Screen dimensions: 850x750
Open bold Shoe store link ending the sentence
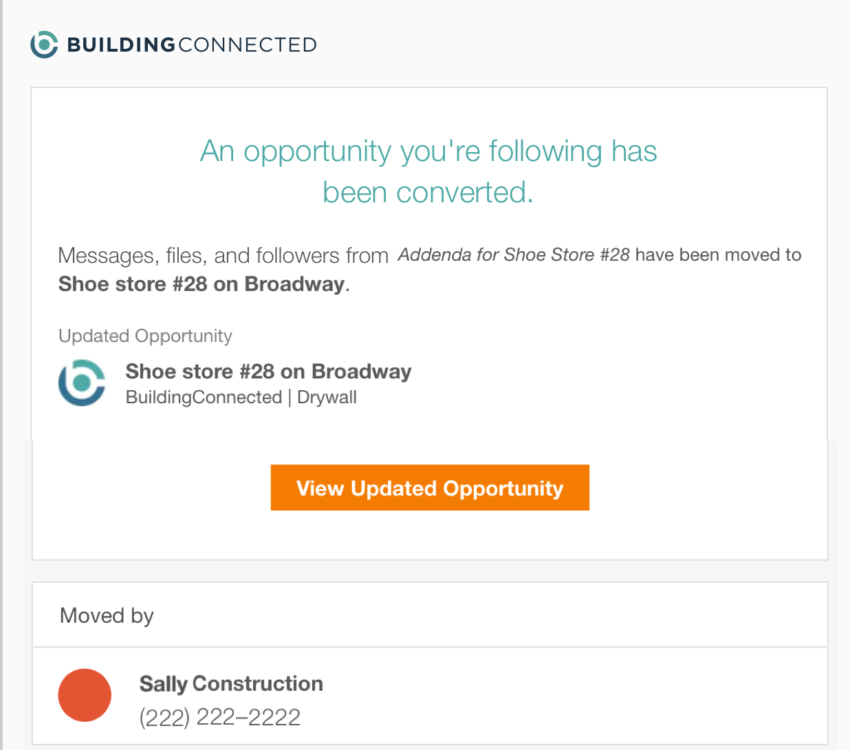201,284
